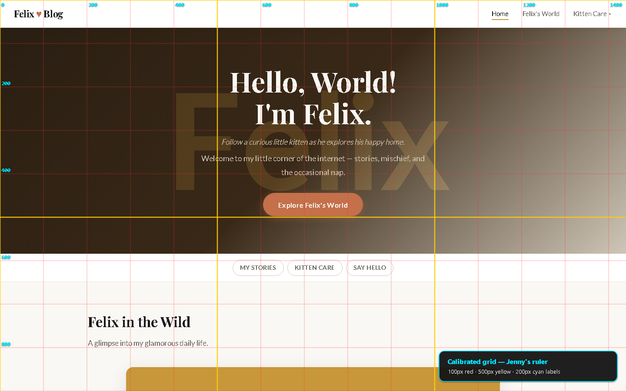Select the KITTEN CARE pill button

click(x=315, y=268)
